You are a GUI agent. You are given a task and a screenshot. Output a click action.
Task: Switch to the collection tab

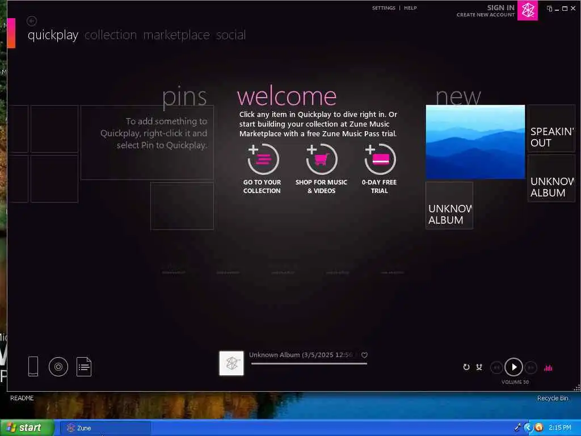(x=111, y=35)
